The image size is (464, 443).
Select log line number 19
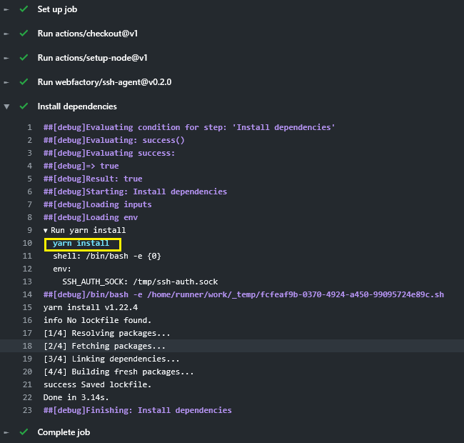[x=27, y=359]
